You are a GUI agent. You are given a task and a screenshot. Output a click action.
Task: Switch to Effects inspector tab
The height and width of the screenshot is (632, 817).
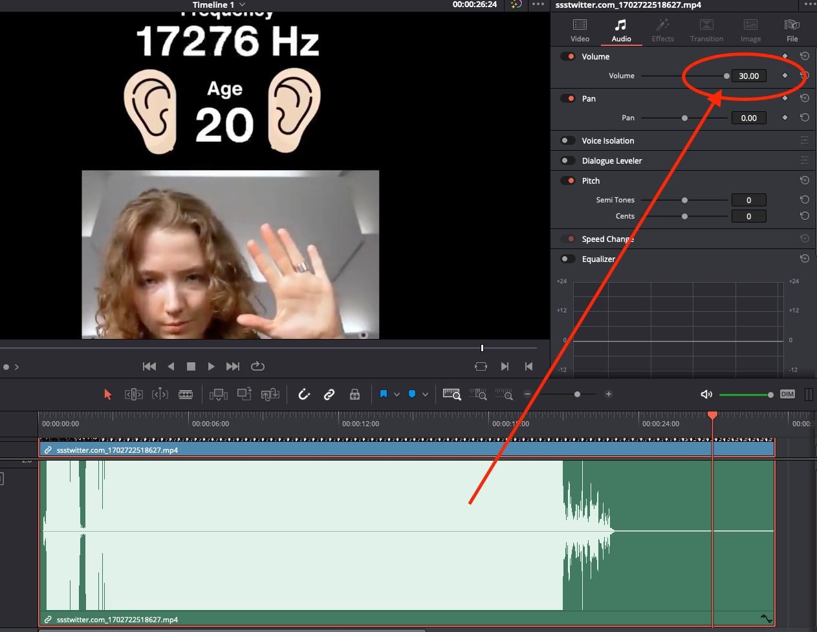(662, 30)
